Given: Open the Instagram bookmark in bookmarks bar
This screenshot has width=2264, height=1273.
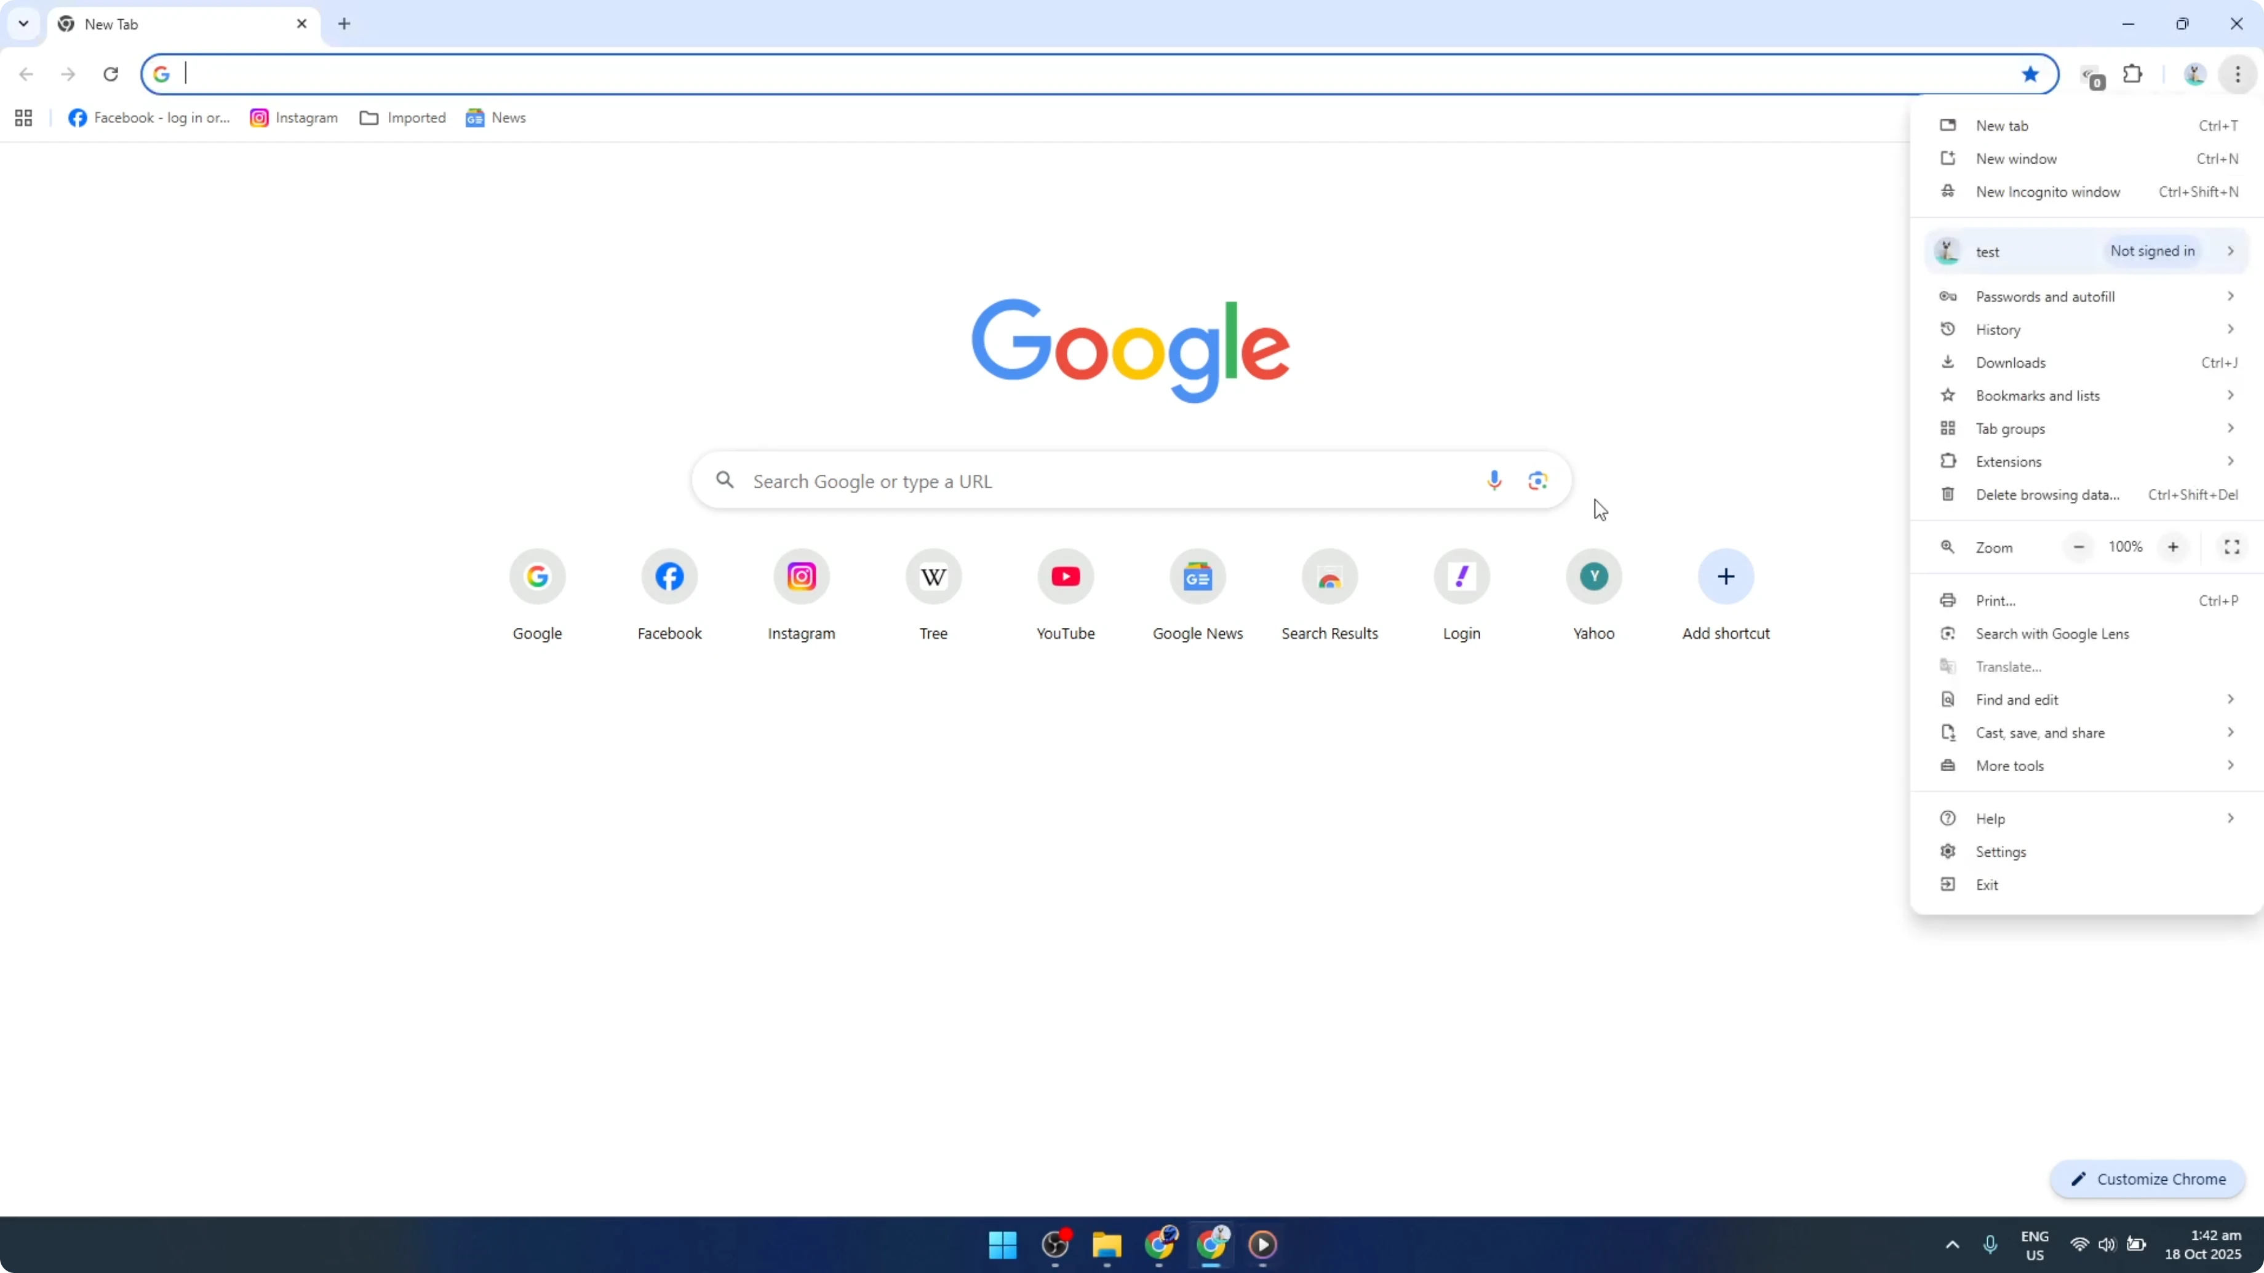Looking at the screenshot, I should point(295,117).
